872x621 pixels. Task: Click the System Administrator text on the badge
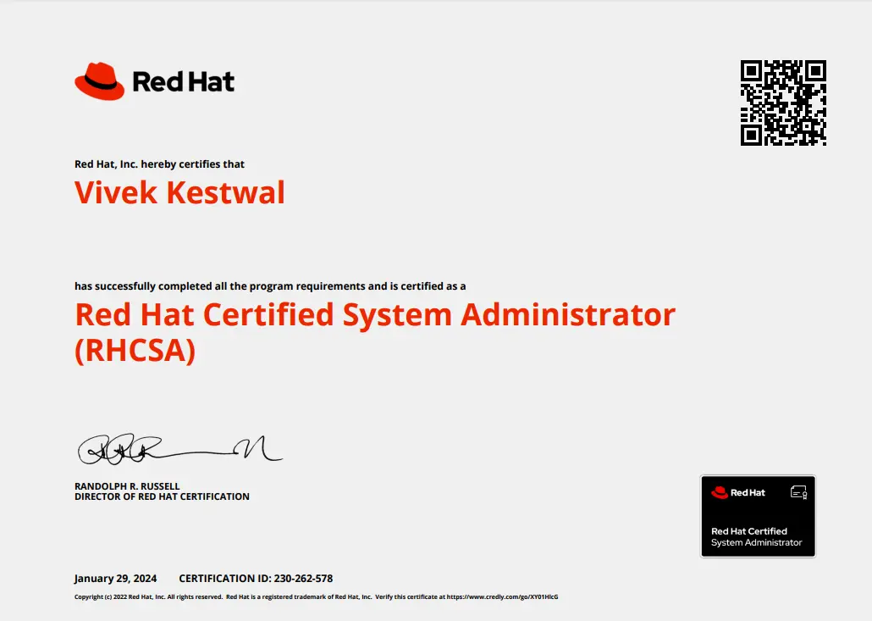click(x=756, y=543)
